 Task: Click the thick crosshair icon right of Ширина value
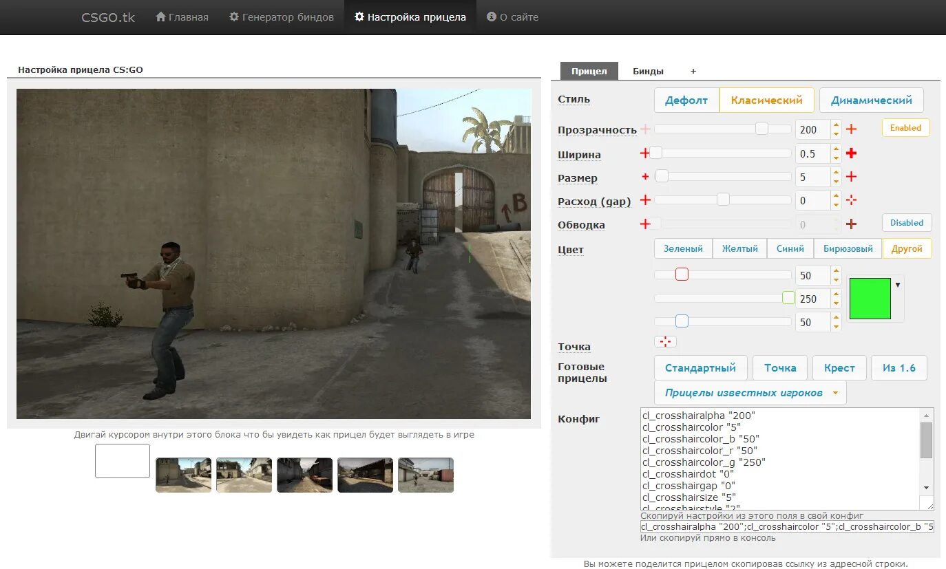point(851,153)
